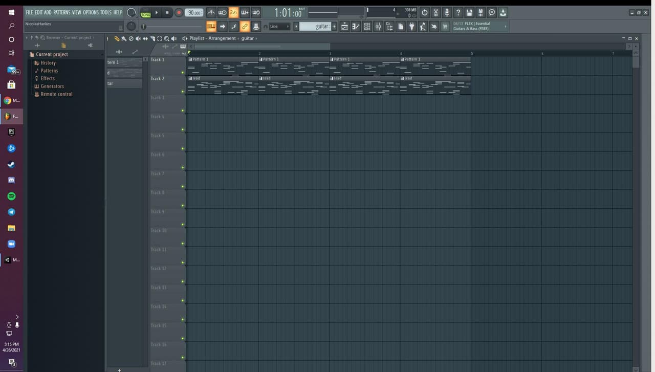
Task: Select the Slip tool in Playlist toolbar
Action: coord(145,38)
